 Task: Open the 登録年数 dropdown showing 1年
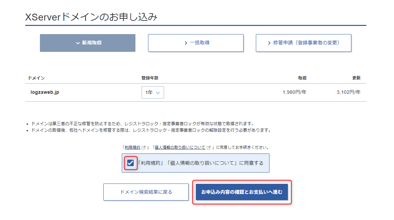[x=152, y=92]
